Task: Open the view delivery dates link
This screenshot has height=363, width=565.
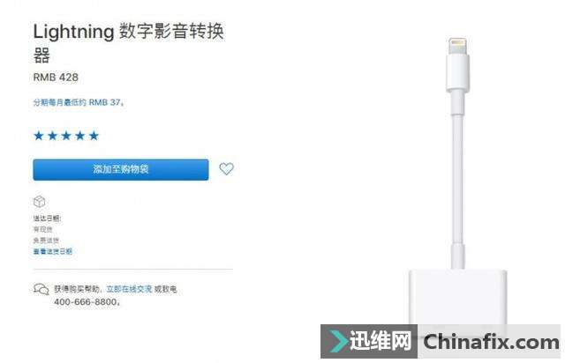Action: coord(53,251)
